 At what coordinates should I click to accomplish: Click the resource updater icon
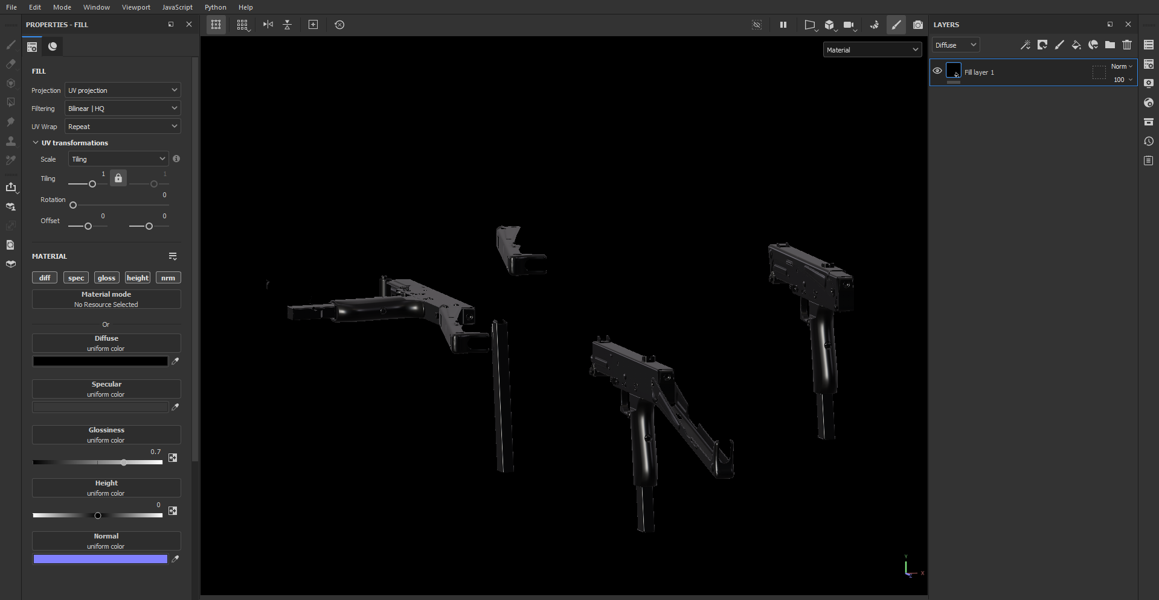(10, 245)
